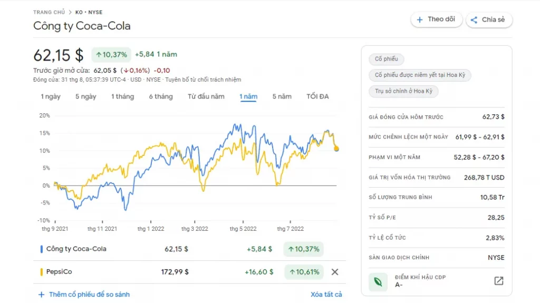Click the PepsiCo comparison row name
This screenshot has width=540, height=303.
59,272
